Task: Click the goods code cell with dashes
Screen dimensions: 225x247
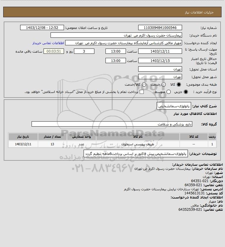Action: (x=194, y=144)
